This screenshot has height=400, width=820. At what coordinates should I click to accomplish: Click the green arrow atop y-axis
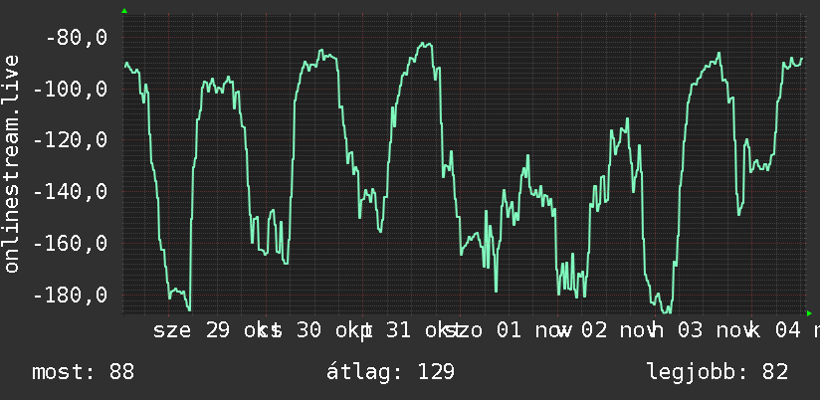[x=124, y=11]
